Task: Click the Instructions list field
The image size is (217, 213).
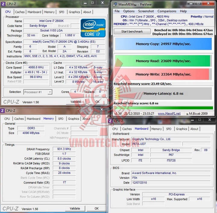Action: pos(64,56)
